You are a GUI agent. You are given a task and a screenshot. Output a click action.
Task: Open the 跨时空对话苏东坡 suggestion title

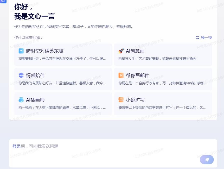coord(45,51)
